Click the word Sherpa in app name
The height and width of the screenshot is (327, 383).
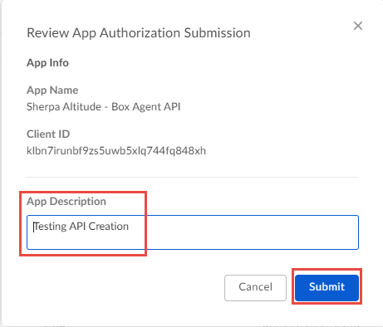(43, 107)
